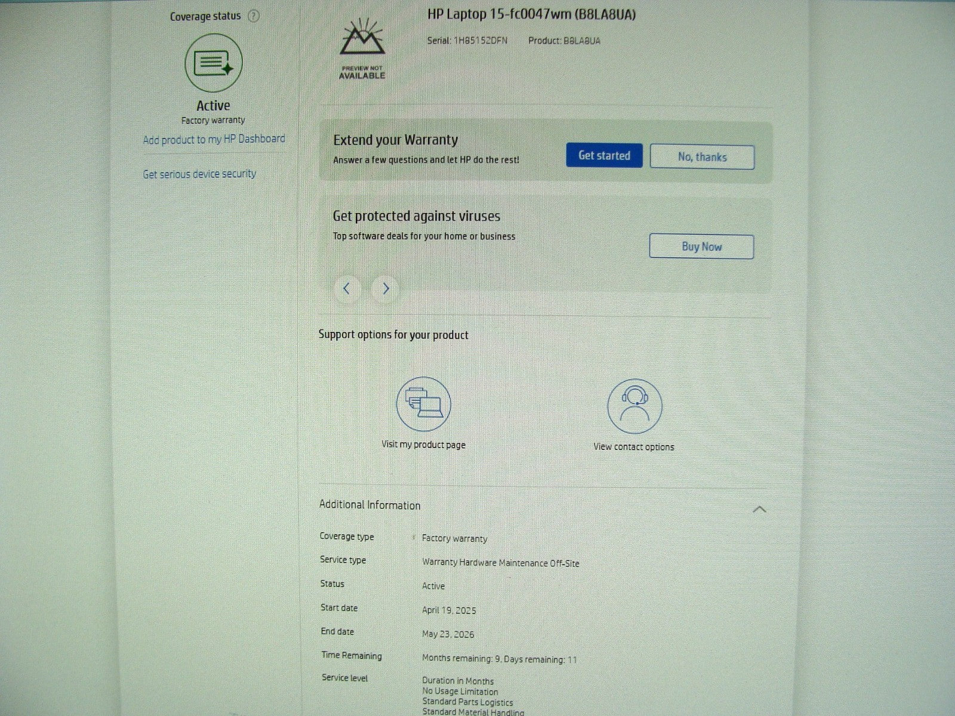Click the Extend your Warranty heading

(395, 140)
